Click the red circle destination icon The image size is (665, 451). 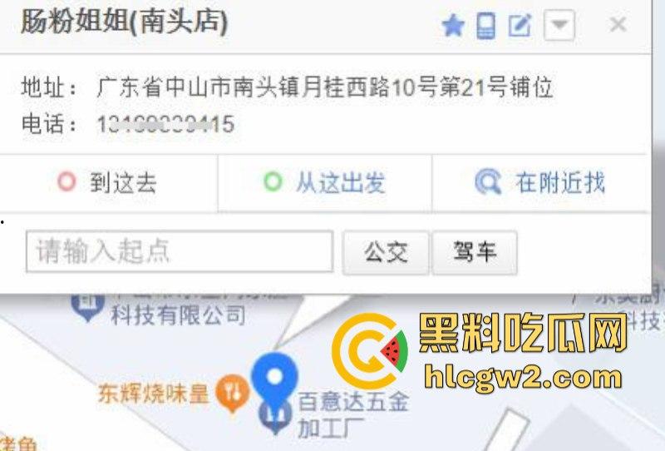(66, 181)
